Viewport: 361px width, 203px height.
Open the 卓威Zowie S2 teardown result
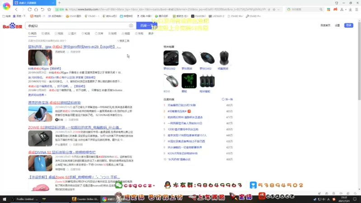(x=74, y=177)
